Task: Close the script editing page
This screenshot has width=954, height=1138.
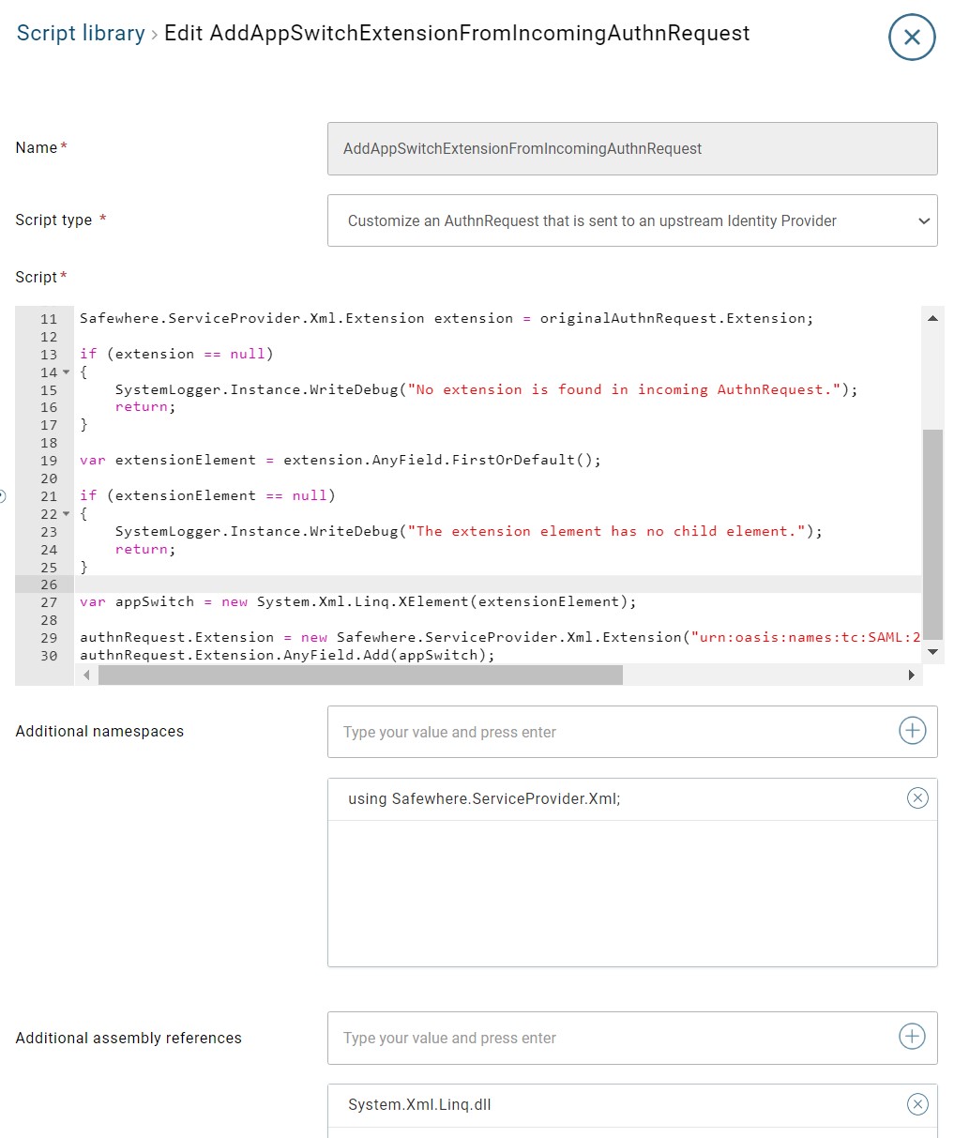Action: [911, 37]
